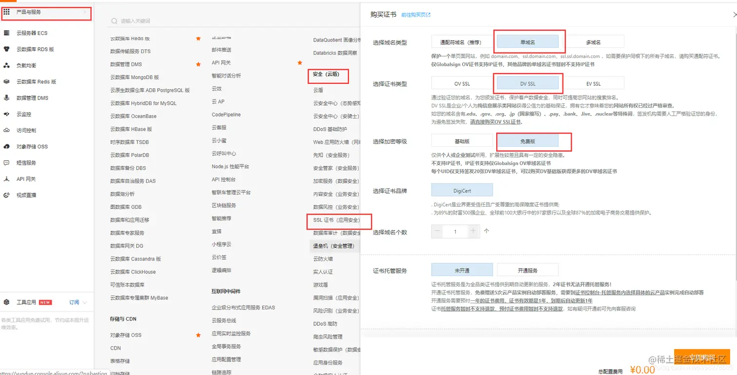Open 云数据库 HybridDB for MySQL
Screen dimensions: 737x375
pos(143,103)
